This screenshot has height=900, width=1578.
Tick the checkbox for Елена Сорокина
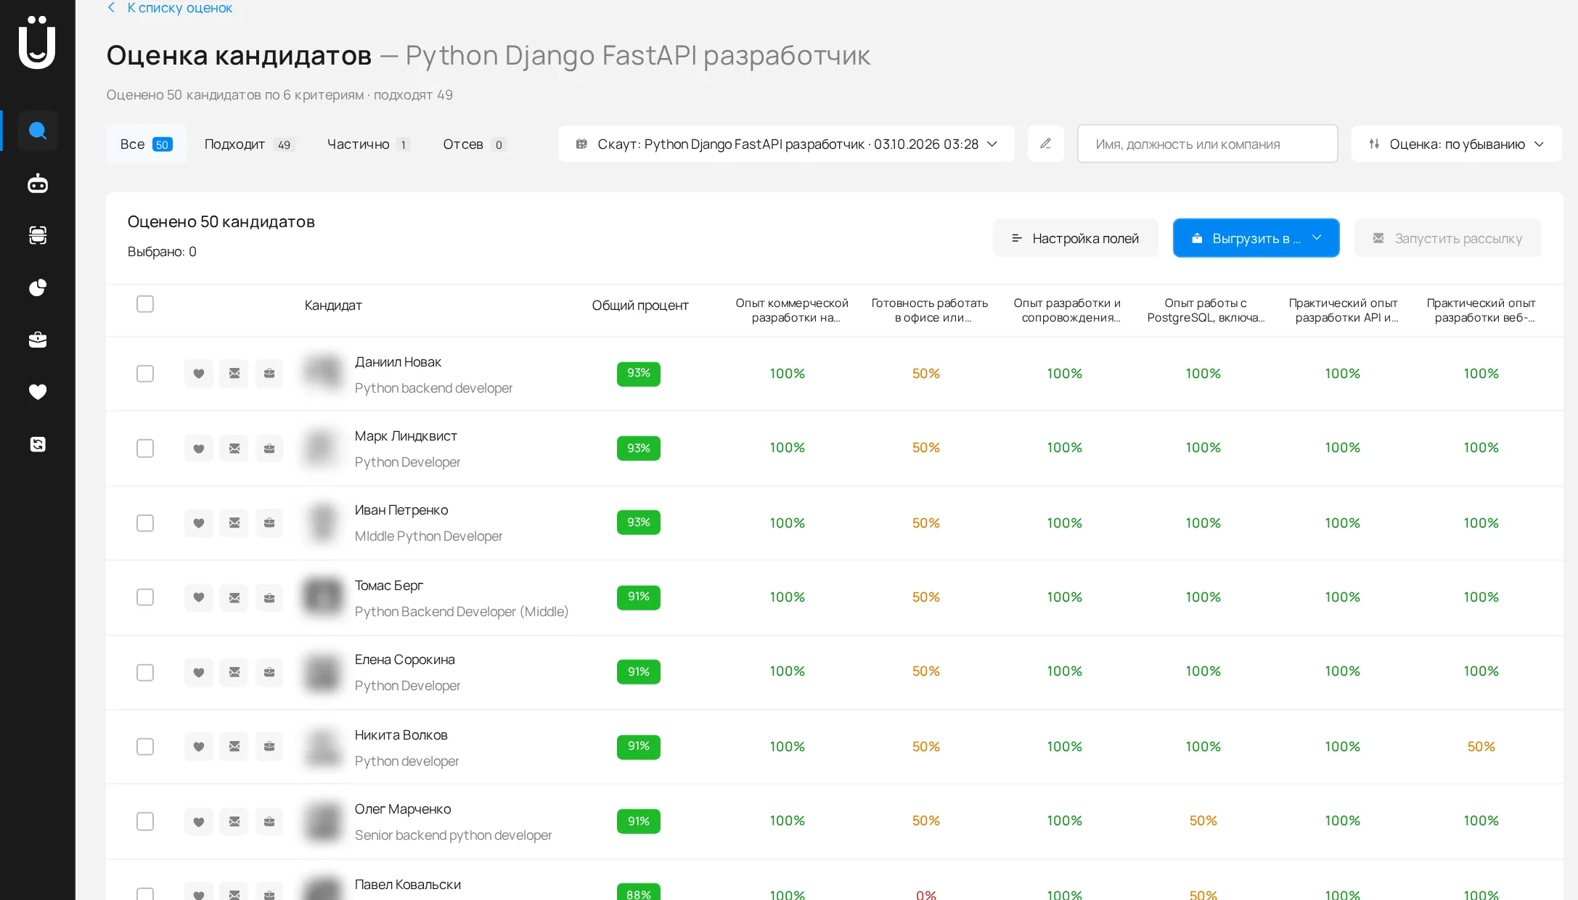click(x=145, y=673)
